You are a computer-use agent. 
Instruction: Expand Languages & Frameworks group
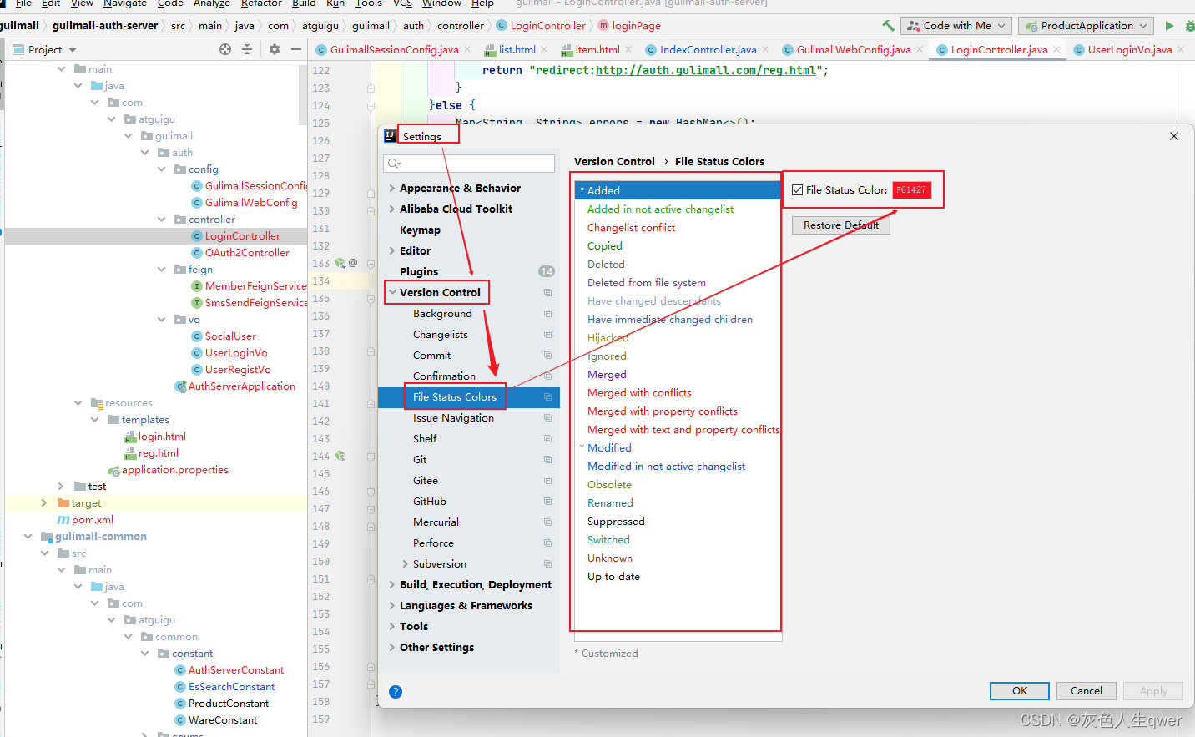392,606
